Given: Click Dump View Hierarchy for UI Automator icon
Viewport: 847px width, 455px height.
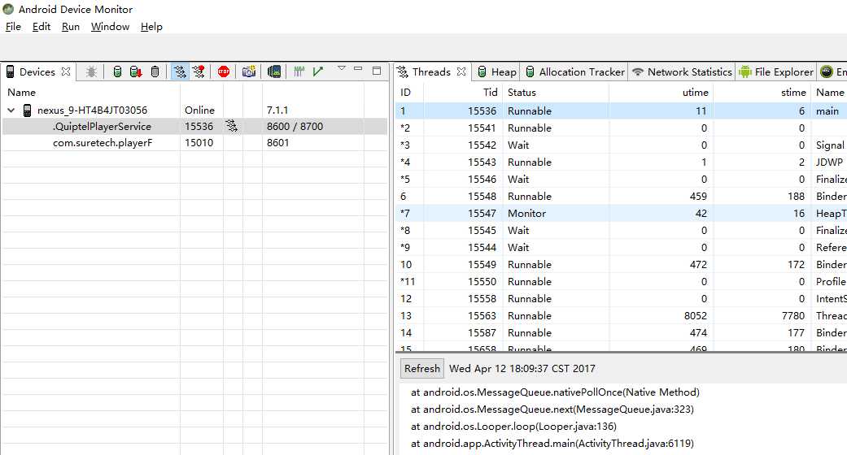Looking at the screenshot, I should [x=274, y=71].
